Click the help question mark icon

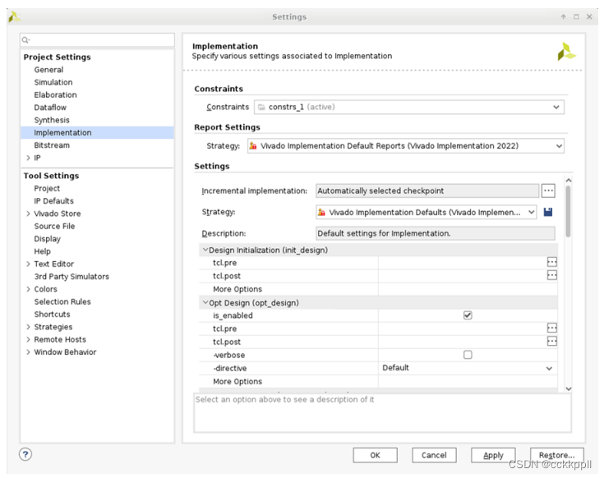tap(25, 454)
